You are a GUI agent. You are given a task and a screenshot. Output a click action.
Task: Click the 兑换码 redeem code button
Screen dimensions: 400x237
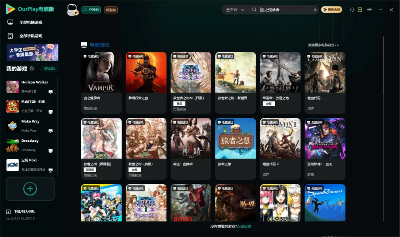[91, 10]
